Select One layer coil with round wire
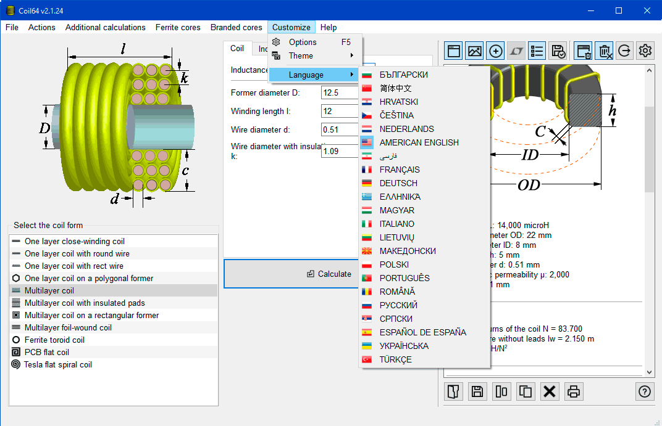 point(113,253)
